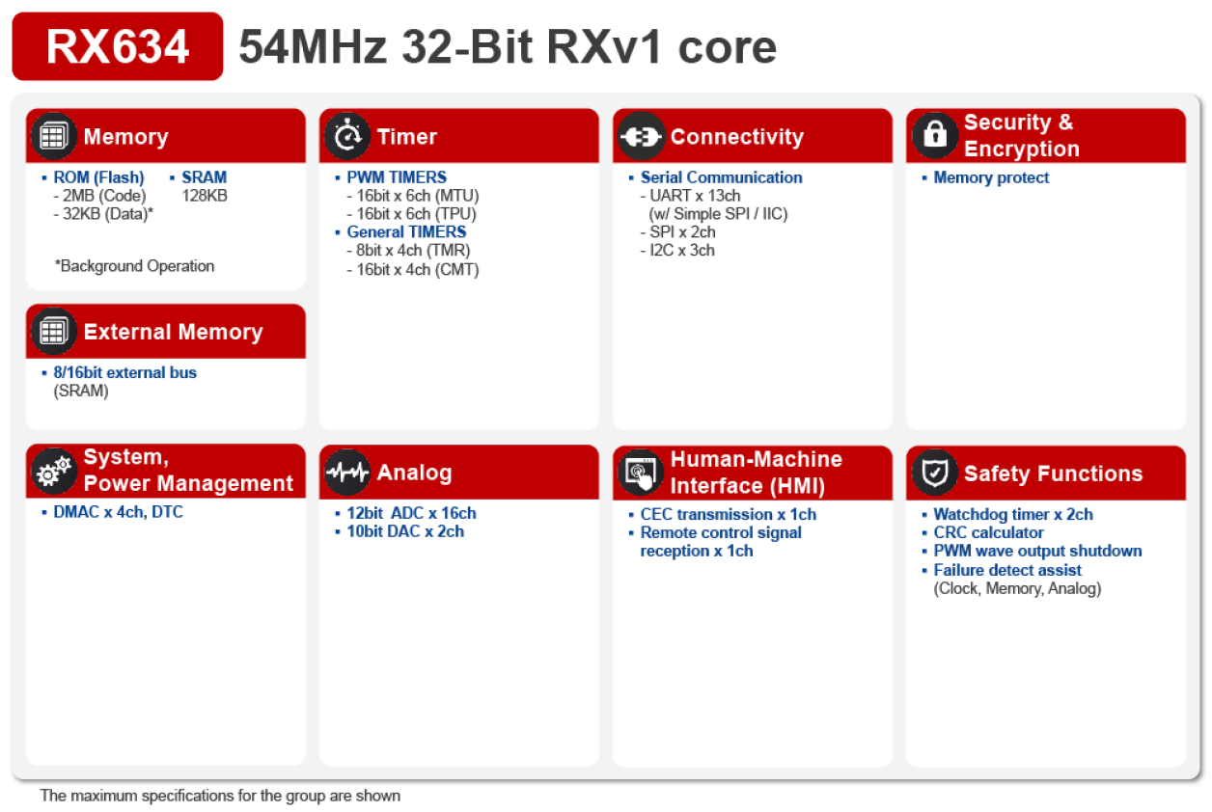
Task: Click the Memory protect link
Action: 991,176
